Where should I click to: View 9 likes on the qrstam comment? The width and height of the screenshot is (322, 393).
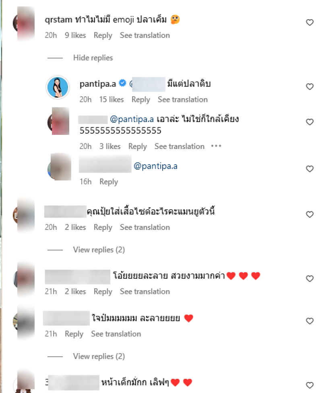coord(75,35)
